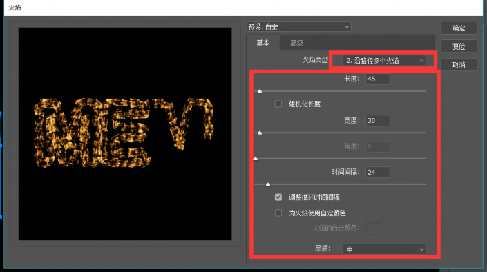Viewport: 487px width, 272px height.
Task: Click the 宽度 value field
Action: pos(377,121)
